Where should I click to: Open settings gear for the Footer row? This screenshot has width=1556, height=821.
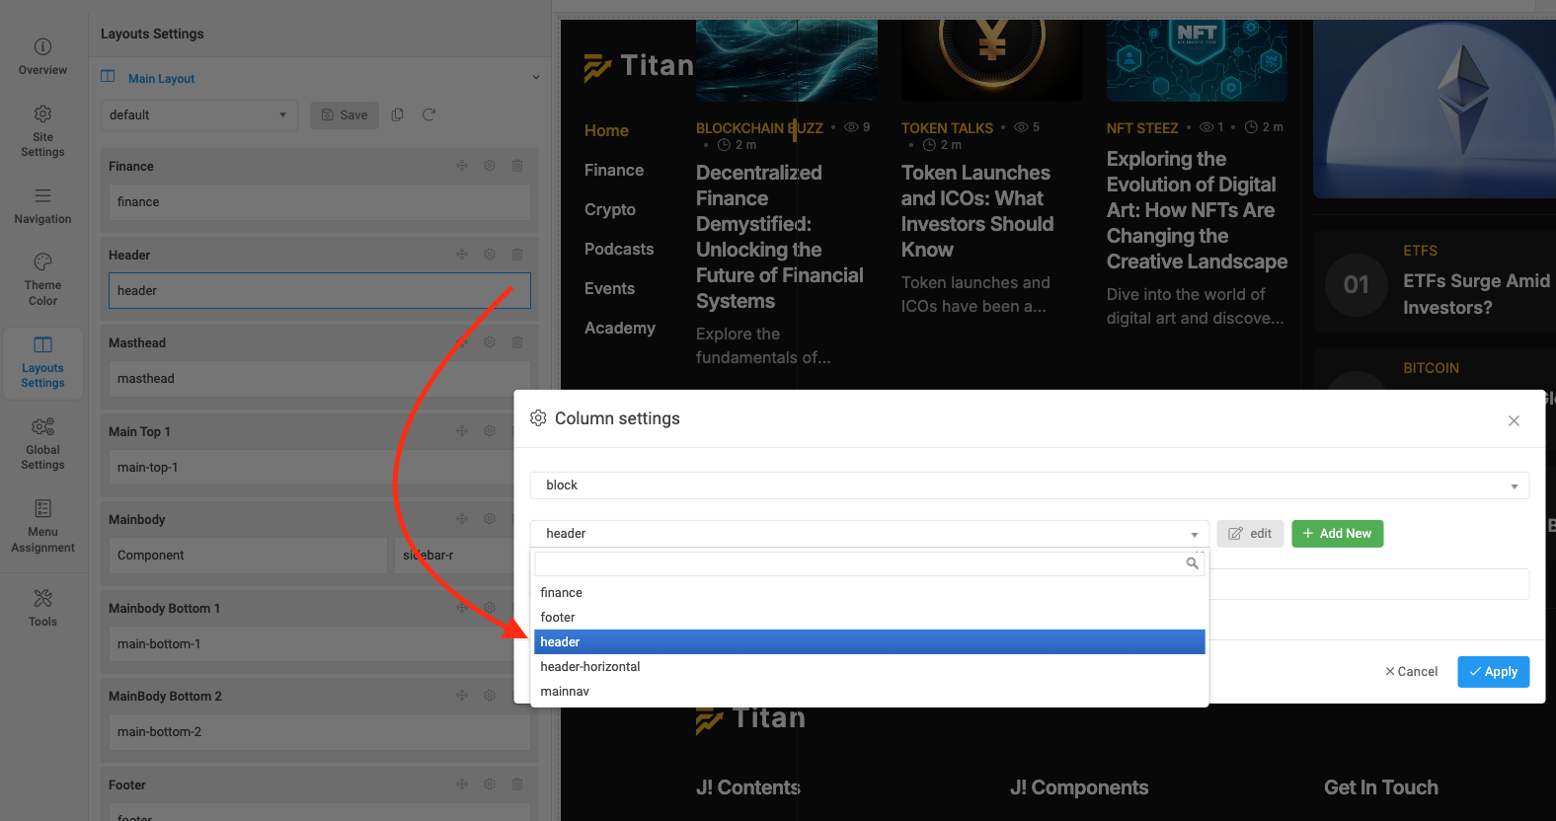490,784
